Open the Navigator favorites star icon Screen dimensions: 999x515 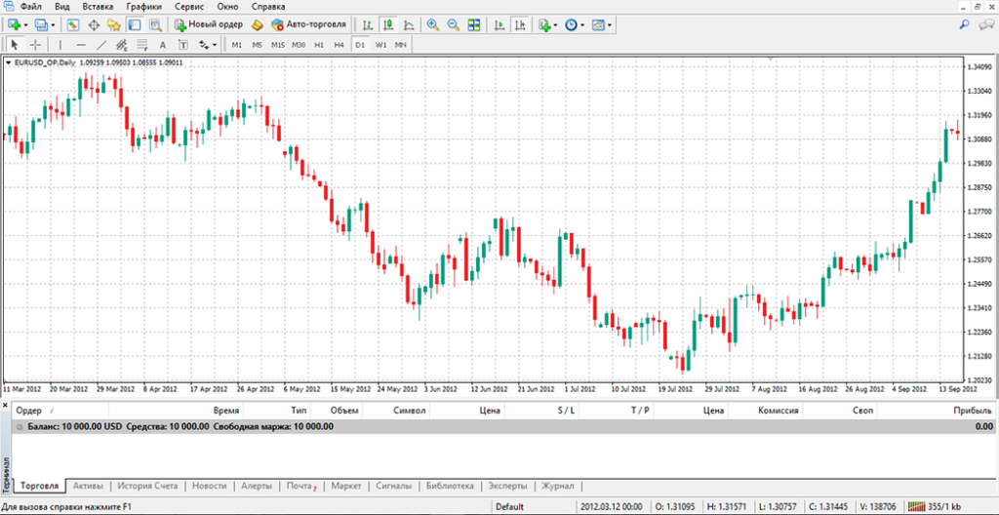114,24
